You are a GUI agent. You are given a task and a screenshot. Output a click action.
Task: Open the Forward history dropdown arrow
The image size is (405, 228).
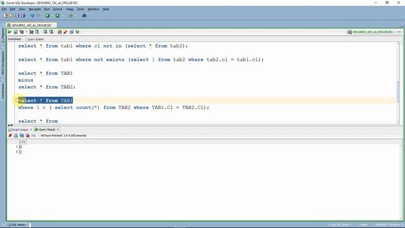click(62, 16)
